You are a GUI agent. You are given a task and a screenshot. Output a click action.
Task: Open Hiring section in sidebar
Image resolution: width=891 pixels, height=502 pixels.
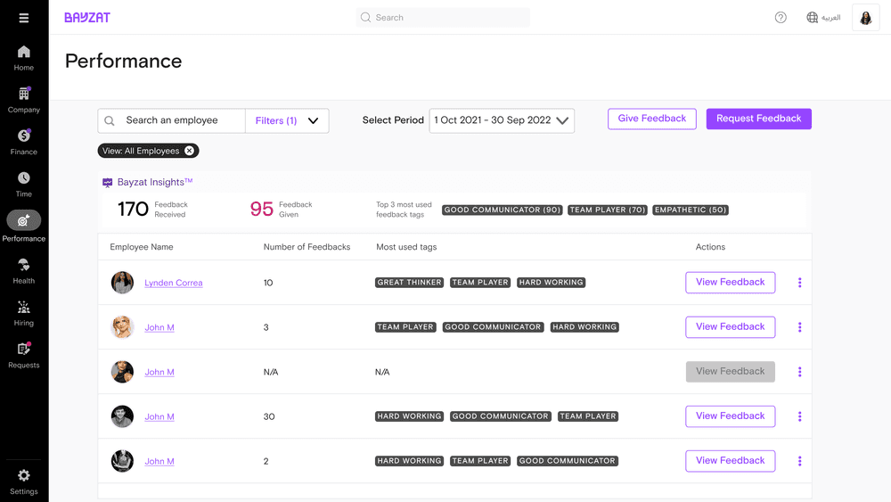[23, 313]
